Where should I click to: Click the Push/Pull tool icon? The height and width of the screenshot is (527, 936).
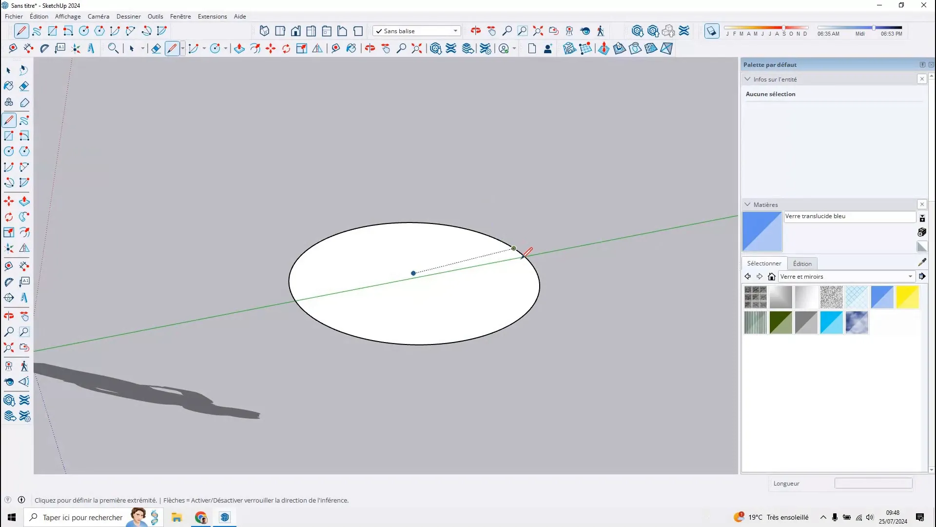[x=24, y=201]
